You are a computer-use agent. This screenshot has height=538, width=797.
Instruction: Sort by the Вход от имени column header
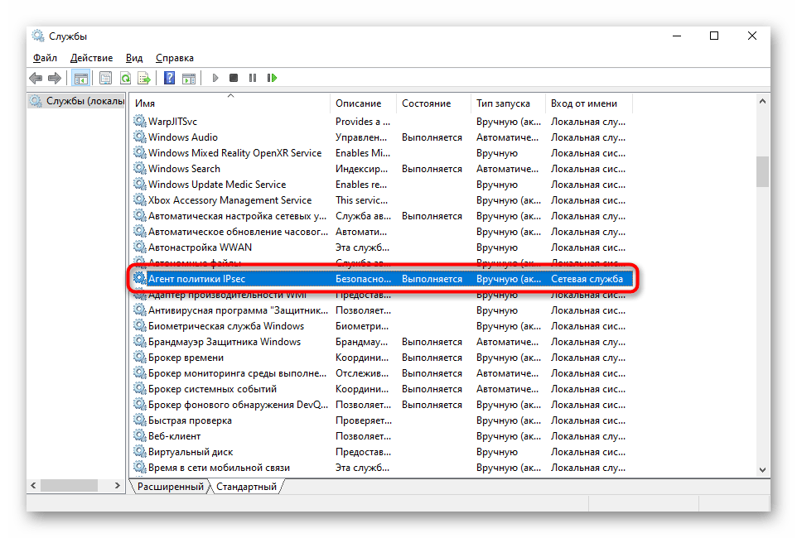[588, 103]
